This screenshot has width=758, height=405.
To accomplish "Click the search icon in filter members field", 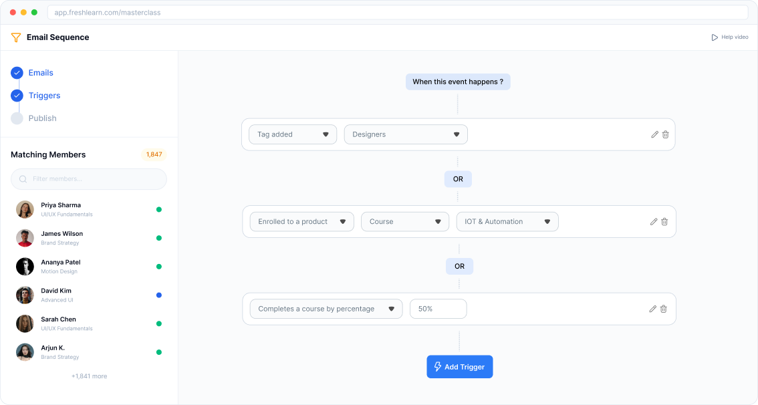I will pyautogui.click(x=23, y=179).
